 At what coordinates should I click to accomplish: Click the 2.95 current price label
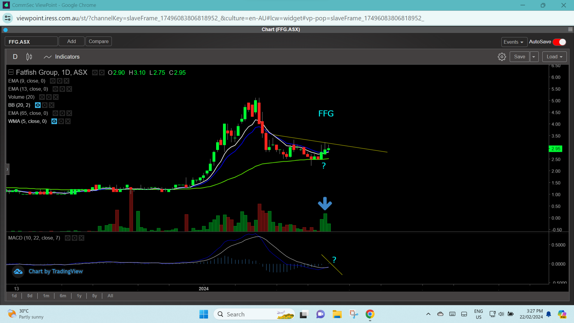556,149
